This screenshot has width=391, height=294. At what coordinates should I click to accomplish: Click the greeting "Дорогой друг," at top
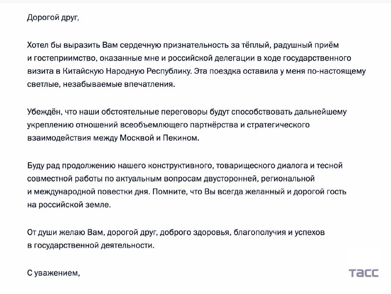[53, 18]
